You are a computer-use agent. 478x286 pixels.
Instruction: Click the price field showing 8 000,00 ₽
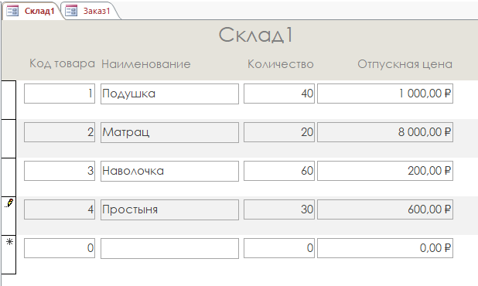[385, 132]
